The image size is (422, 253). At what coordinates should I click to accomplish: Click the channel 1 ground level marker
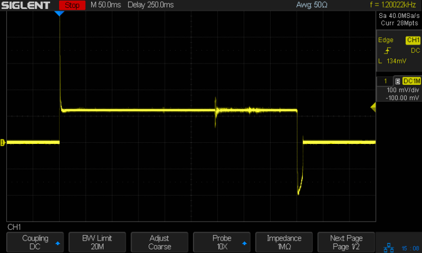[x=3, y=142]
